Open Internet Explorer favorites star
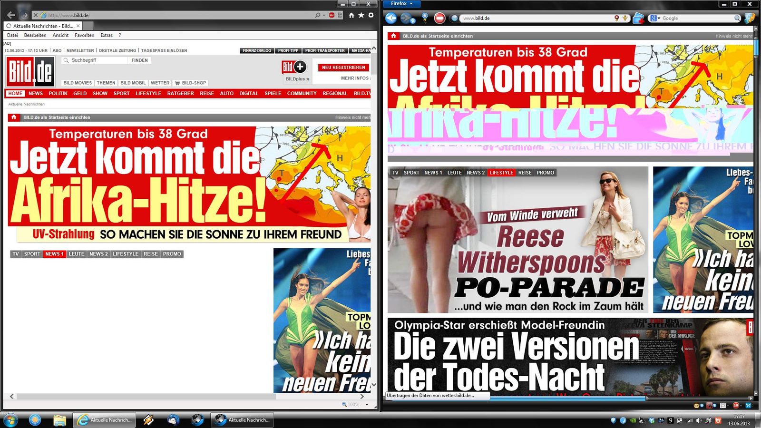761x428 pixels. click(x=361, y=15)
